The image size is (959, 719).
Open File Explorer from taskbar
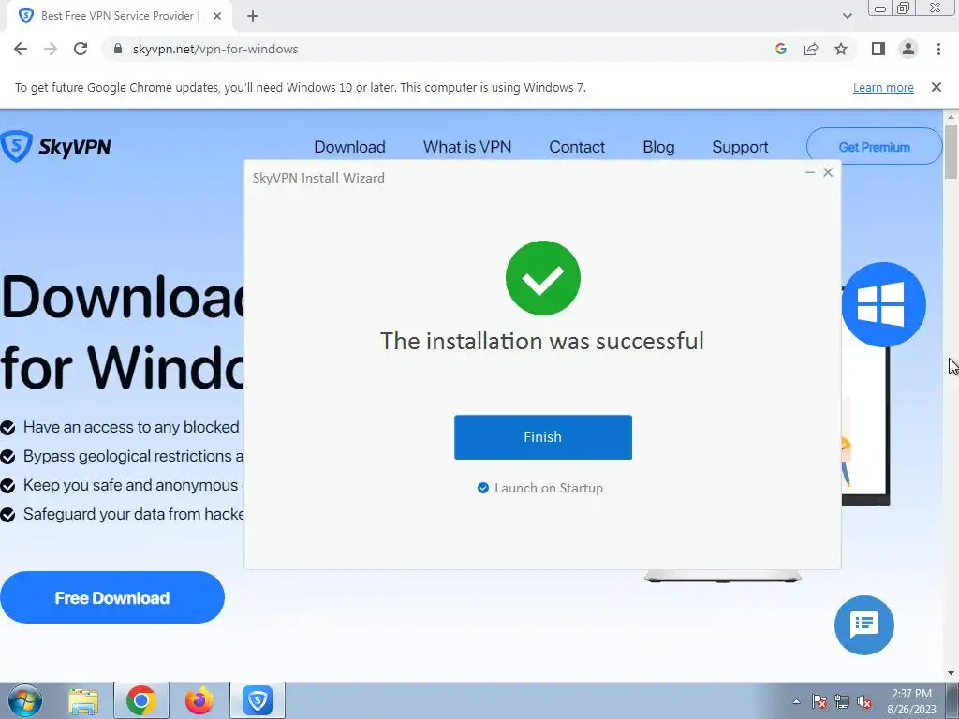click(x=83, y=700)
